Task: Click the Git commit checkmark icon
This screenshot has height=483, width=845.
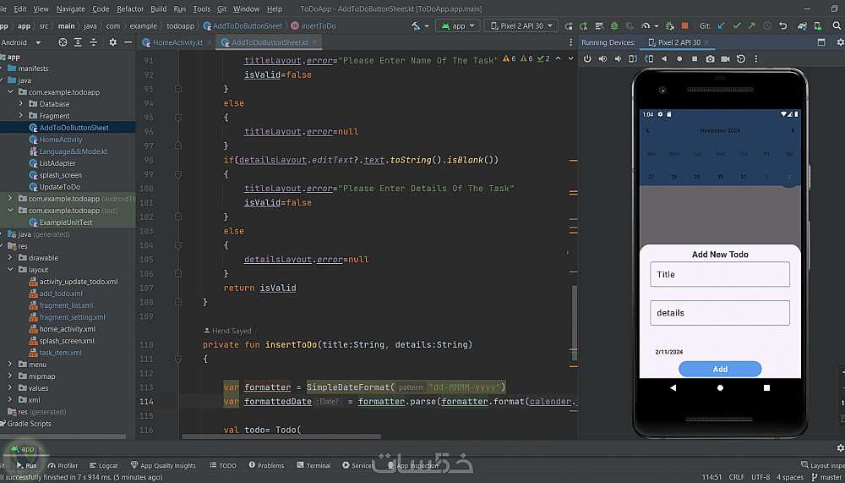Action: (x=737, y=26)
